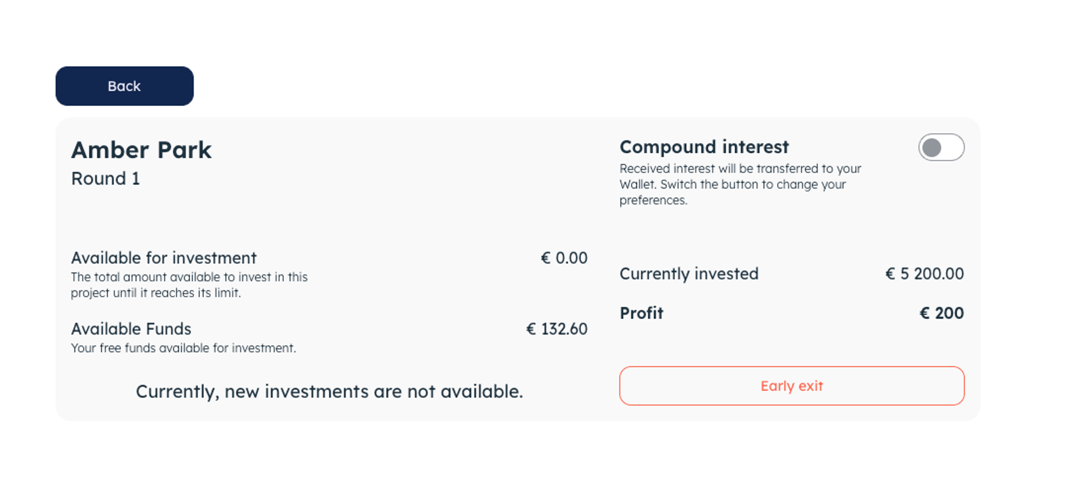This screenshot has height=489, width=1088.
Task: Click the word Wallet in the description
Action: 637,185
